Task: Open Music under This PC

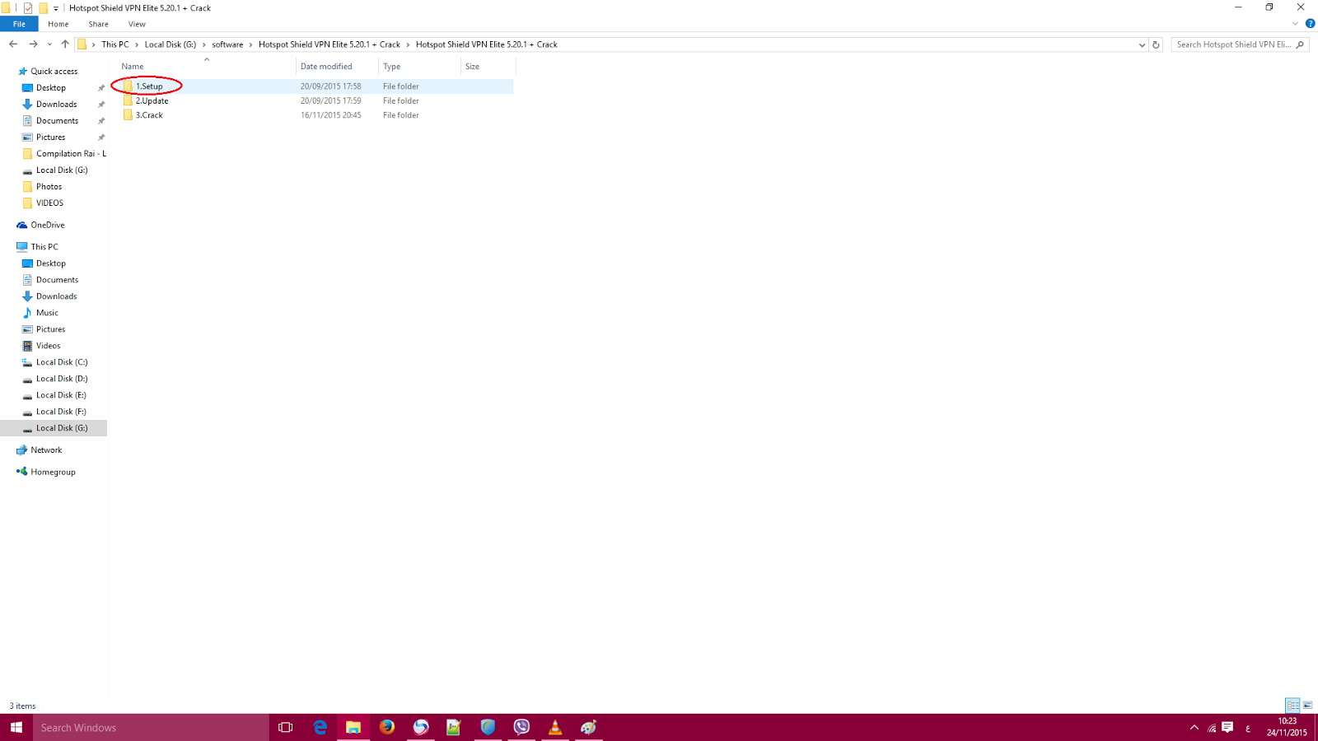Action: point(47,313)
